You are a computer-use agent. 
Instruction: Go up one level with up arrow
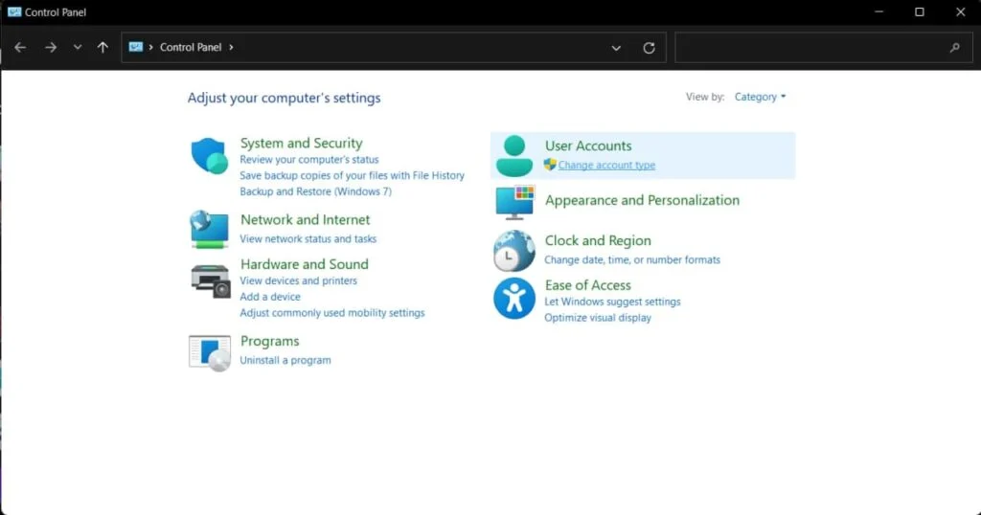[x=103, y=47]
